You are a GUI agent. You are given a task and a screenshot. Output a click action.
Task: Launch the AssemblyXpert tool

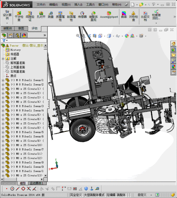click(x=109, y=15)
